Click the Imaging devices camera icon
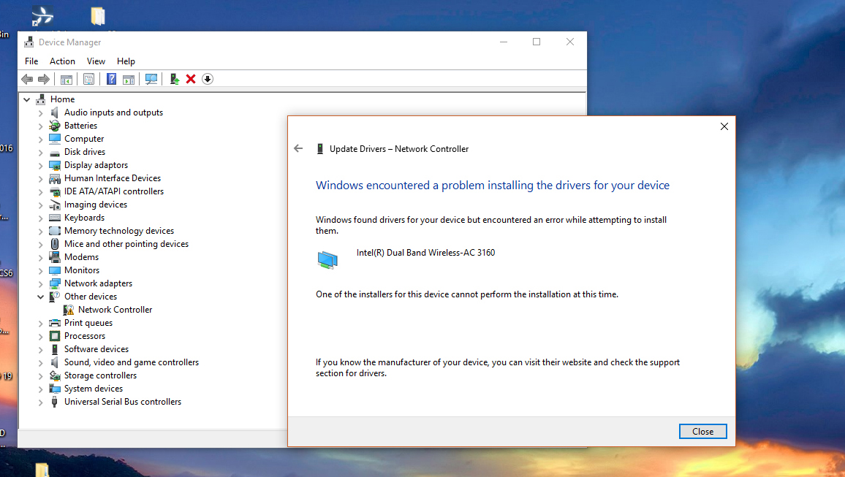845x477 pixels. (x=54, y=205)
